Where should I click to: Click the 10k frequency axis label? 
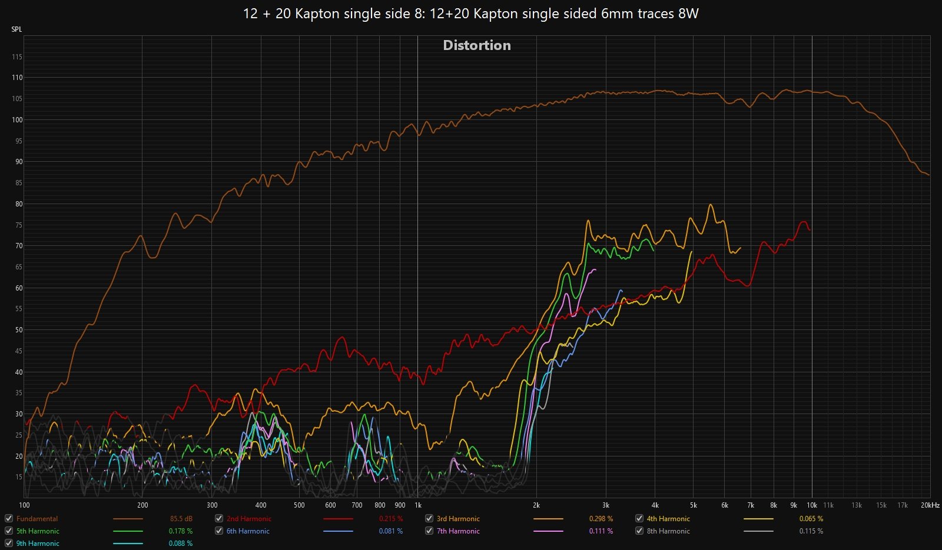812,505
